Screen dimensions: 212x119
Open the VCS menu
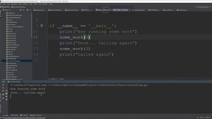(x=40, y=4)
